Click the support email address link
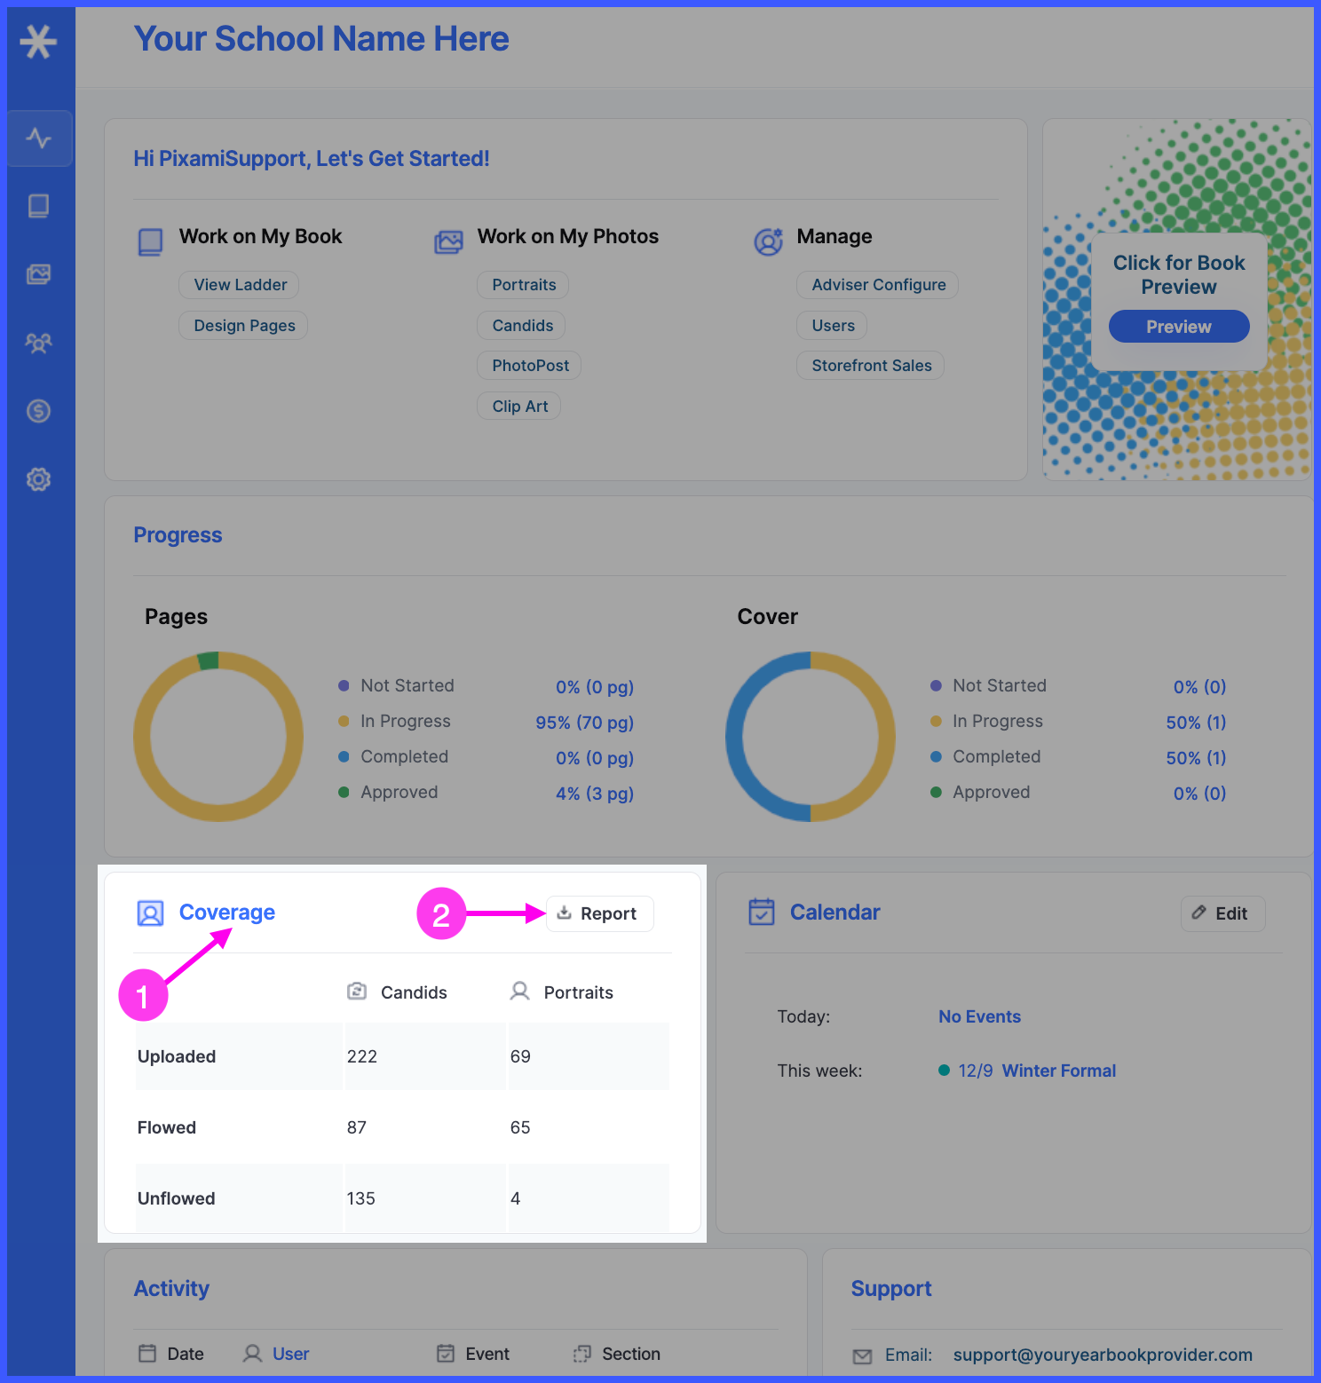The height and width of the screenshot is (1383, 1321). pos(1103,1355)
